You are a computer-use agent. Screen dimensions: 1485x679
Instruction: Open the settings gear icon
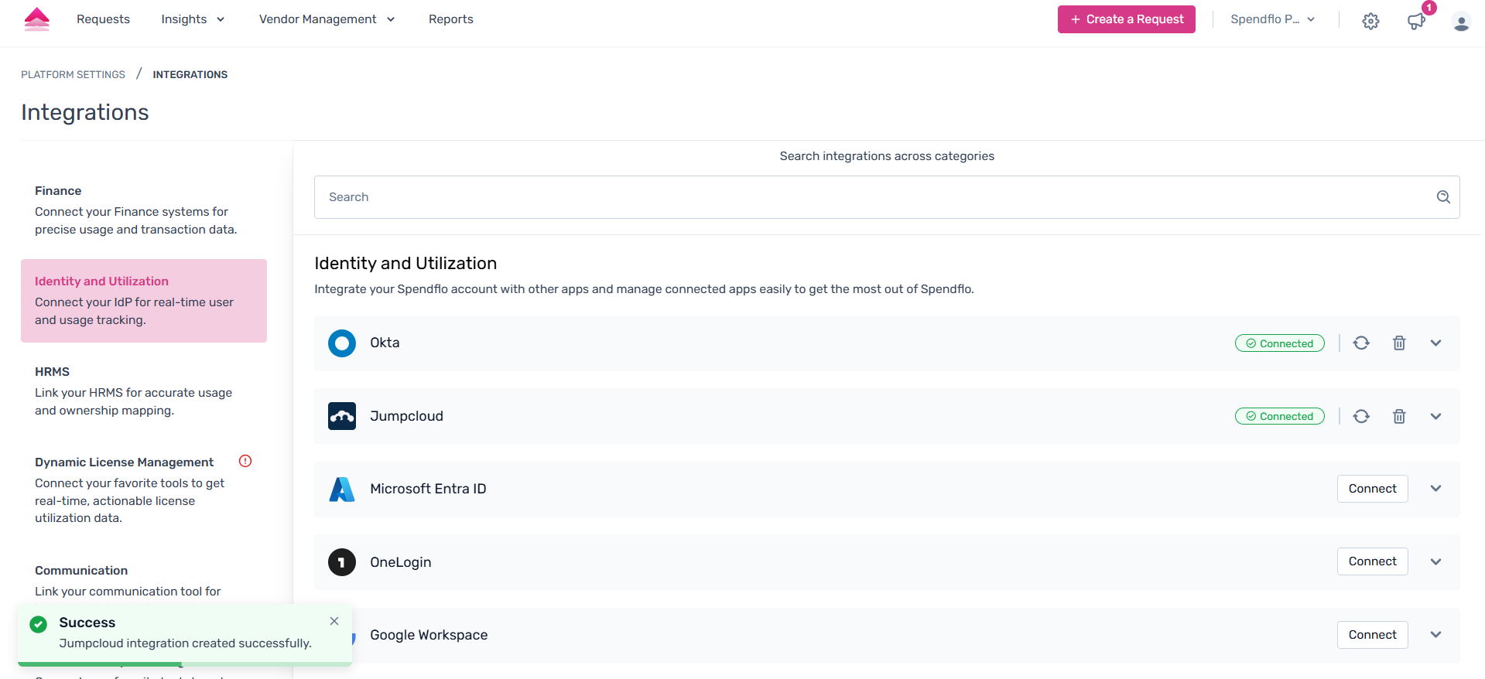click(x=1370, y=21)
